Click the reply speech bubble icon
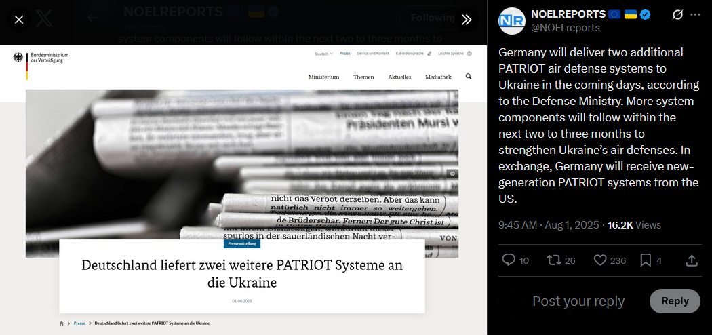 tap(509, 260)
